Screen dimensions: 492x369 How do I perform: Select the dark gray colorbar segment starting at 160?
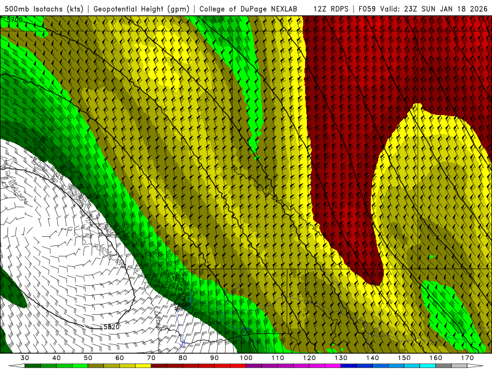tap(443, 366)
